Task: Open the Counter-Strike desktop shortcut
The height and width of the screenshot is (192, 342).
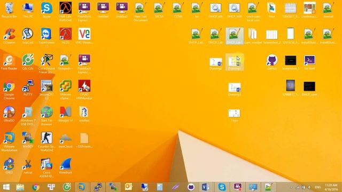Action: tap(46, 142)
